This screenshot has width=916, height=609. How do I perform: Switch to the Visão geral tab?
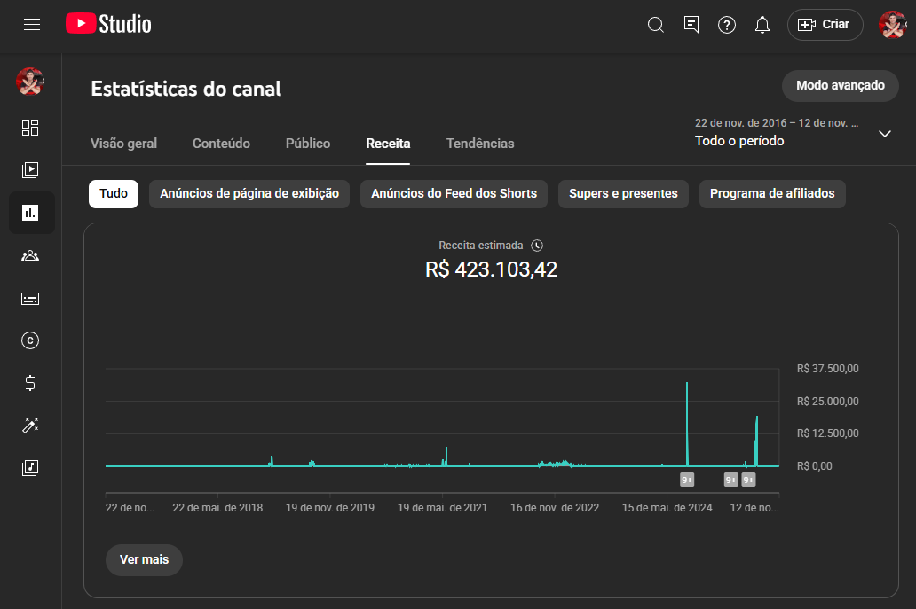point(123,144)
